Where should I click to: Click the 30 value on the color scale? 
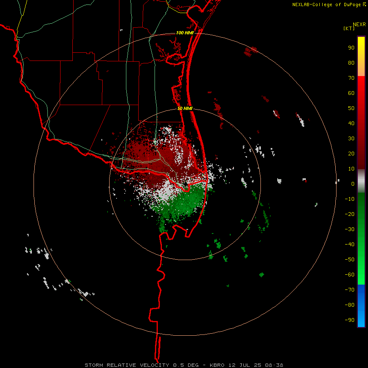[x=351, y=139]
